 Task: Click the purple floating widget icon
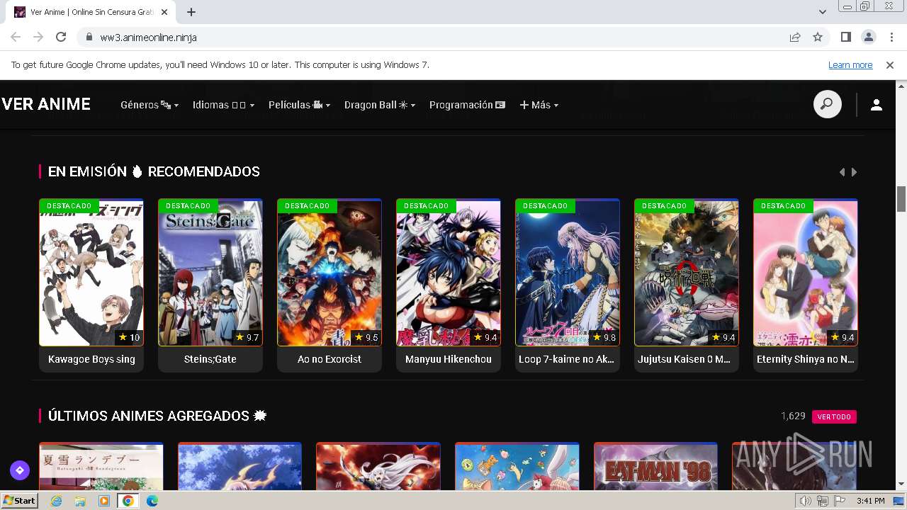click(19, 470)
